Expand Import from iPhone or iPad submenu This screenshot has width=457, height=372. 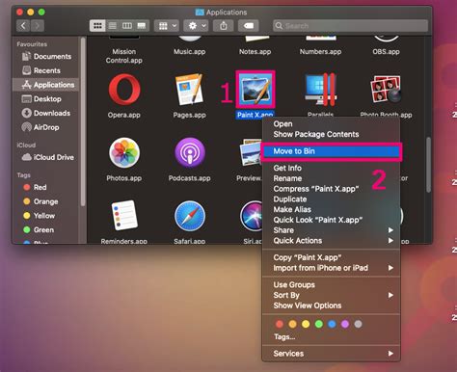point(331,268)
